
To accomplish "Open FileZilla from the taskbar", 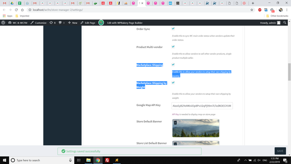I will pos(107,160).
